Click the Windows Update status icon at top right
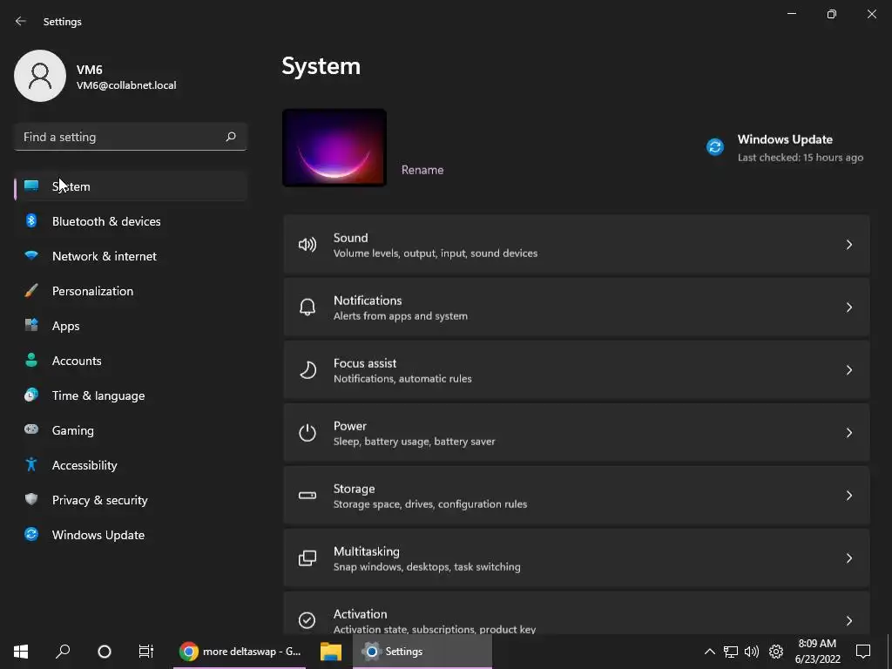Screen dimensions: 892x669 [715, 146]
